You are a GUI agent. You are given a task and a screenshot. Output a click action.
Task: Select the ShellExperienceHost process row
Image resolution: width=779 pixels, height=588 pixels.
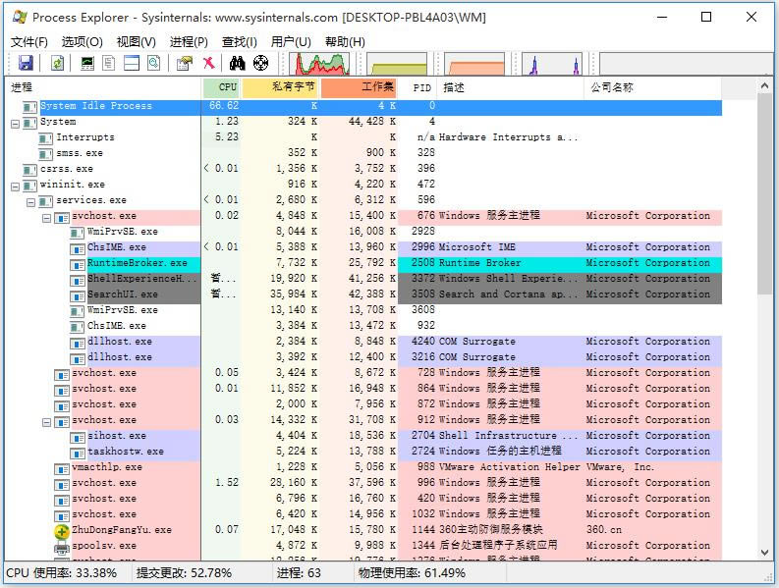tap(363, 279)
